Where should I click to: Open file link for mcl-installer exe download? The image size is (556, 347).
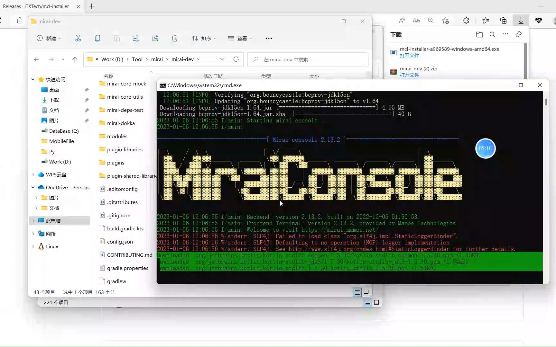tap(409, 56)
